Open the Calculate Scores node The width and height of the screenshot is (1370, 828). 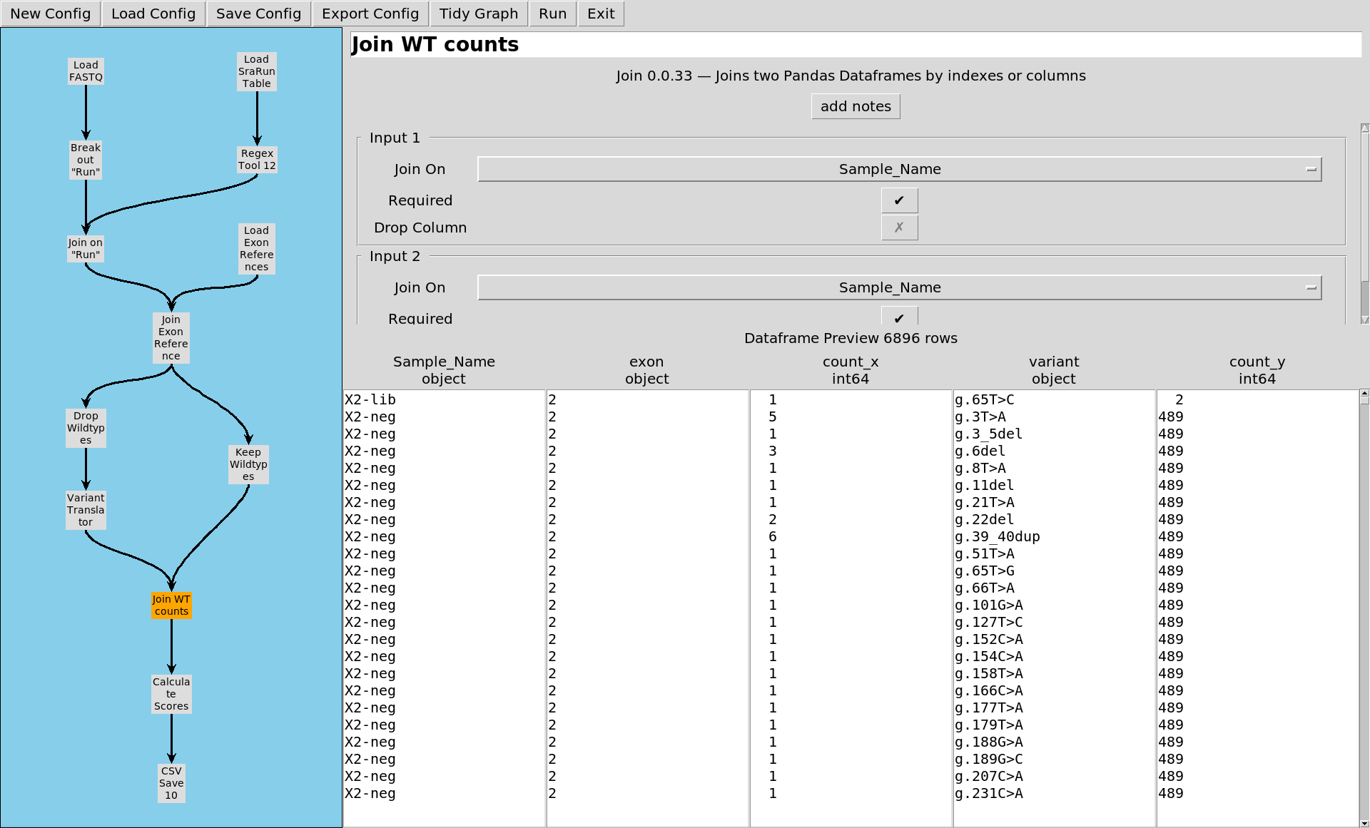tap(171, 693)
